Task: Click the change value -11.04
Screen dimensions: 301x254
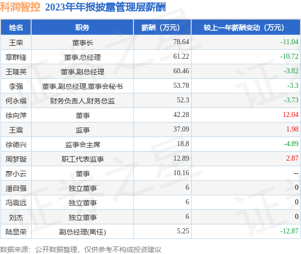Action: coord(289,42)
